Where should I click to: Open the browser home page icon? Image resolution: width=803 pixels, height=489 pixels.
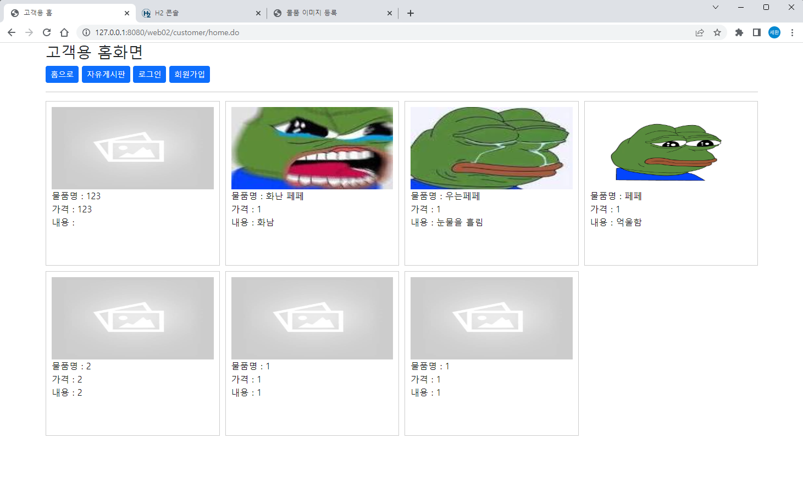click(x=64, y=32)
